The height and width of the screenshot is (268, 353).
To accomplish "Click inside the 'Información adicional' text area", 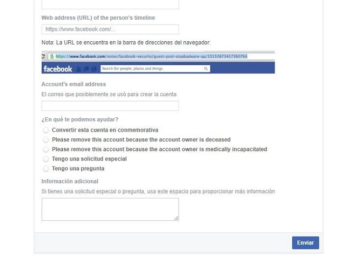I will click(110, 210).
